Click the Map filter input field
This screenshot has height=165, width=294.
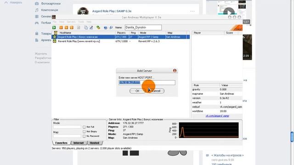click(x=67, y=136)
